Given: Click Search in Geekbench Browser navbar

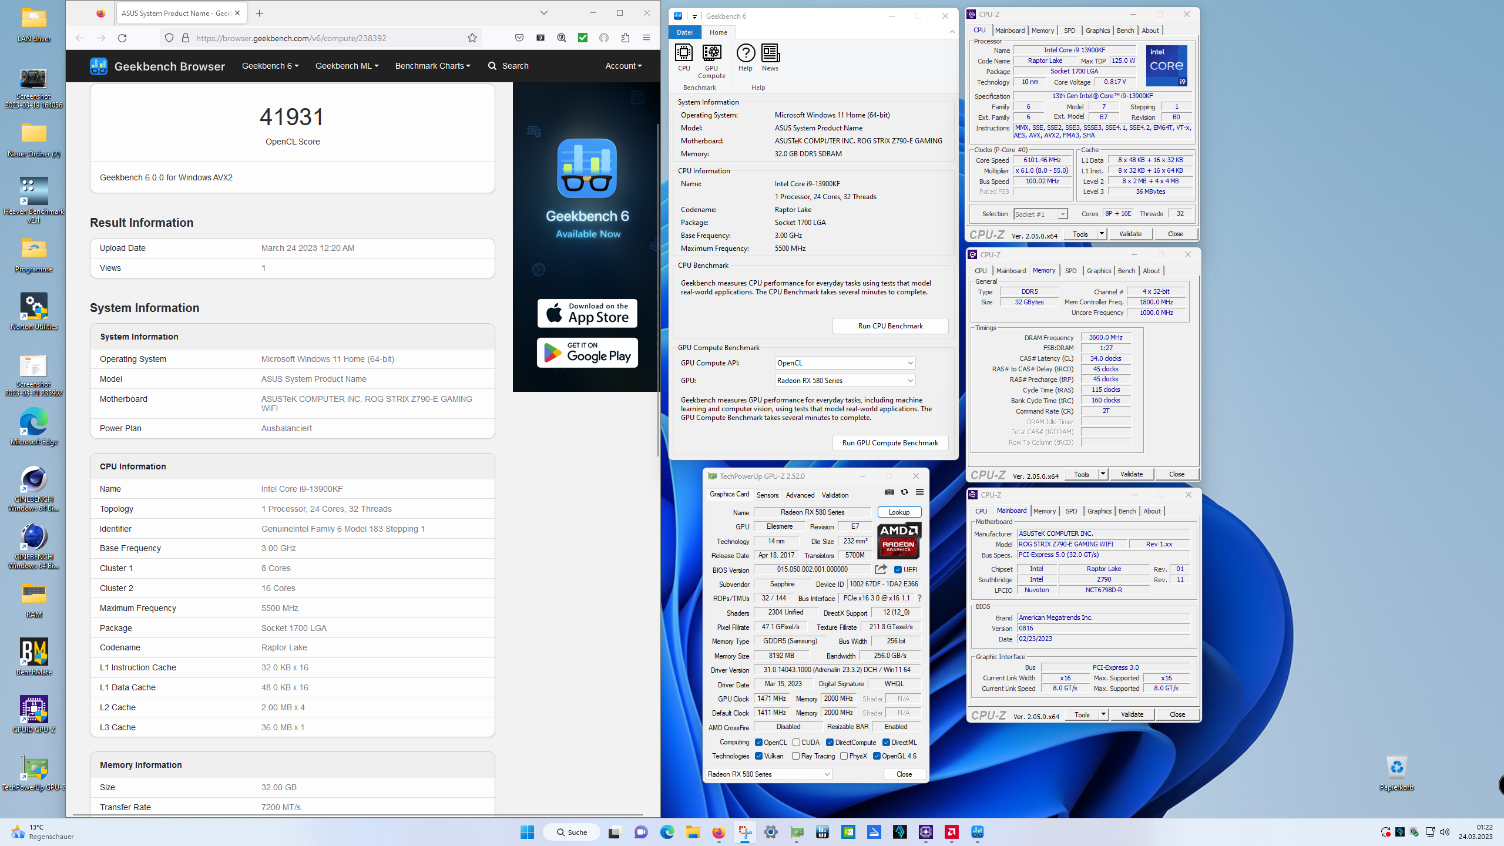Looking at the screenshot, I should 508,66.
